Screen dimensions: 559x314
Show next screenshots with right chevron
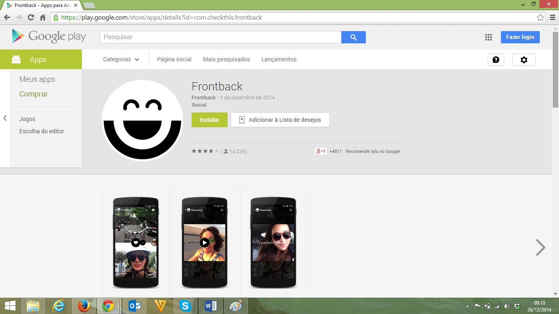tap(540, 247)
